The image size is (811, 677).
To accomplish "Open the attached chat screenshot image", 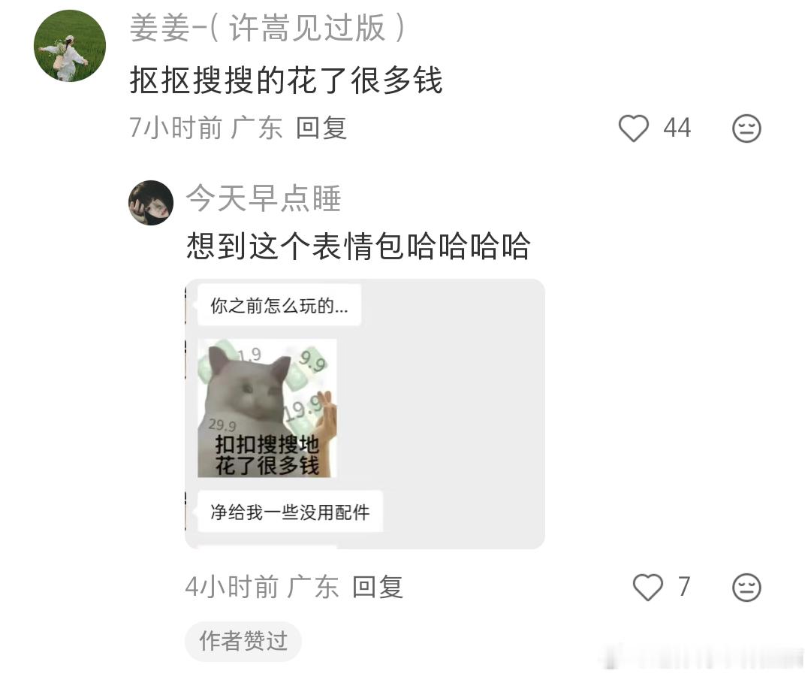I will click(x=365, y=413).
